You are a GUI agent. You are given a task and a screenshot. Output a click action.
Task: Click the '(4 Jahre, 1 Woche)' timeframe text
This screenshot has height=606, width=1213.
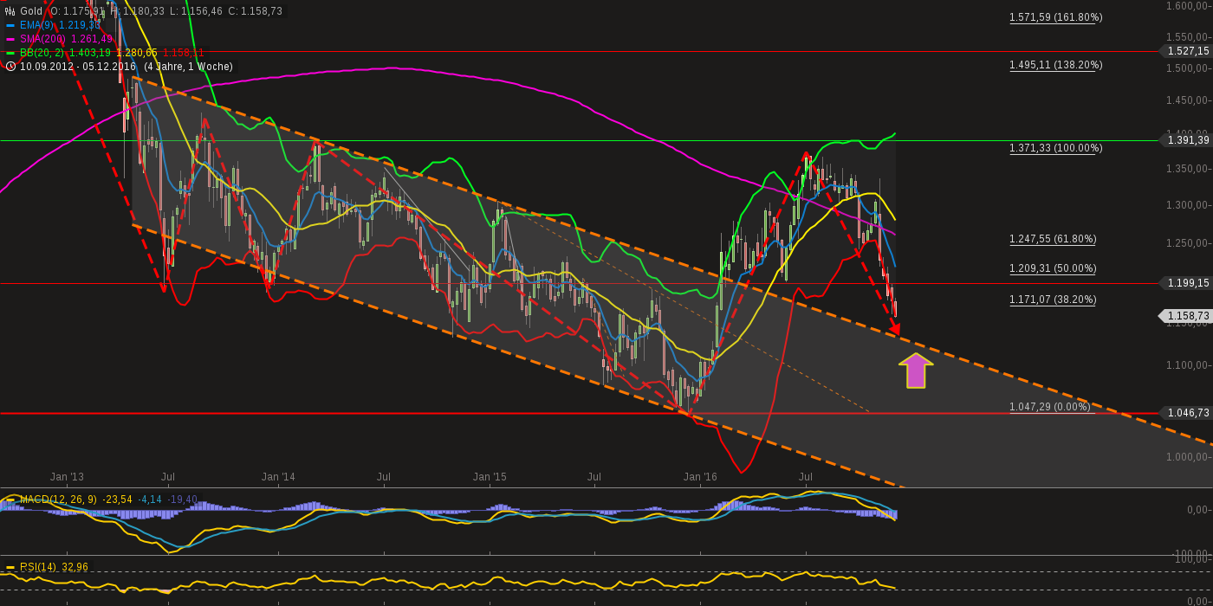coord(188,67)
